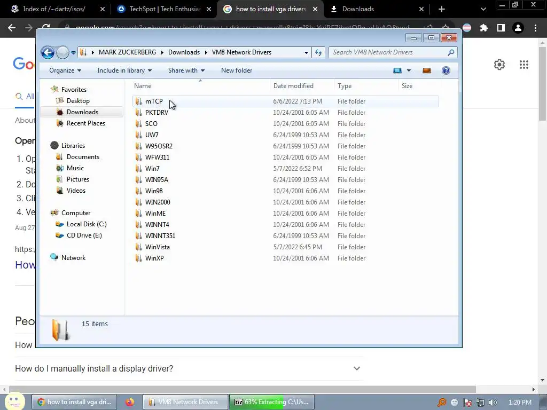Select the Win7 folder icon
Screen dimensions: 547x410
click(139, 168)
